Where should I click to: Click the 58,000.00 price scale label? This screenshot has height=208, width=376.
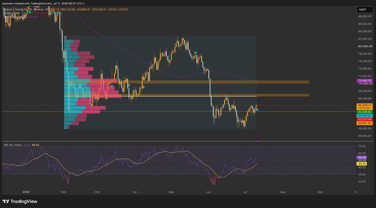[364, 128]
